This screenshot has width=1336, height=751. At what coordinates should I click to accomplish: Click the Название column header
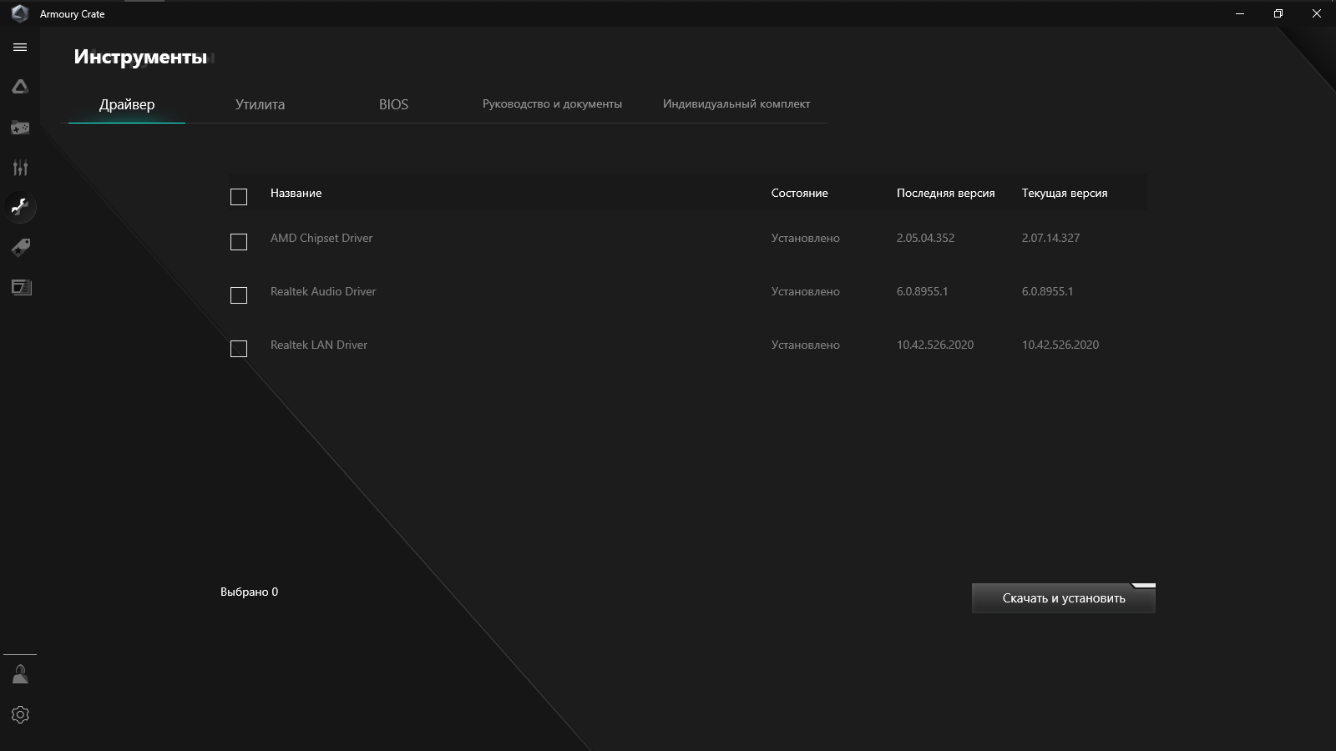pyautogui.click(x=296, y=193)
